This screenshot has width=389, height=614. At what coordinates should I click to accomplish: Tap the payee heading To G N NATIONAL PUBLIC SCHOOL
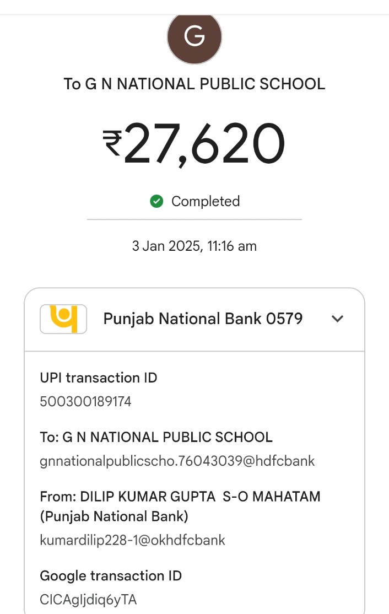194,84
